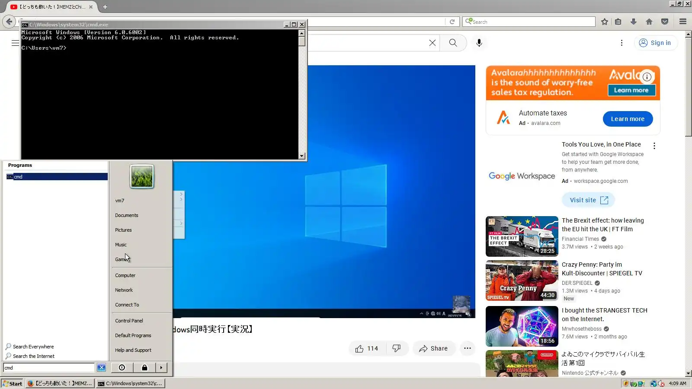Open Computer from the Start menu

click(125, 275)
